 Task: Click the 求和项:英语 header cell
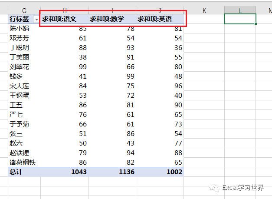coord(160,19)
